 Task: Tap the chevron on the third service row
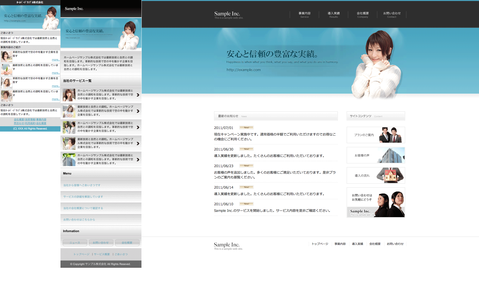point(138,127)
